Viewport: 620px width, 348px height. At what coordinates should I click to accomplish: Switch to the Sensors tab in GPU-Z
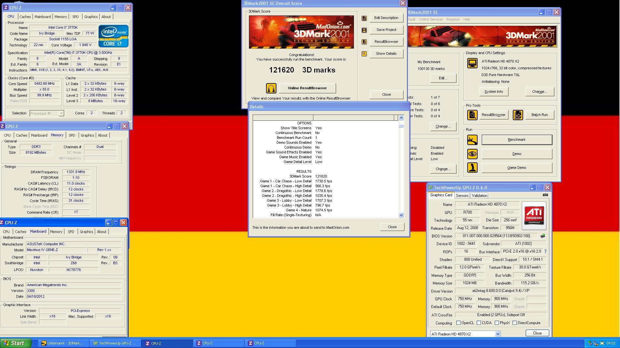[462, 196]
